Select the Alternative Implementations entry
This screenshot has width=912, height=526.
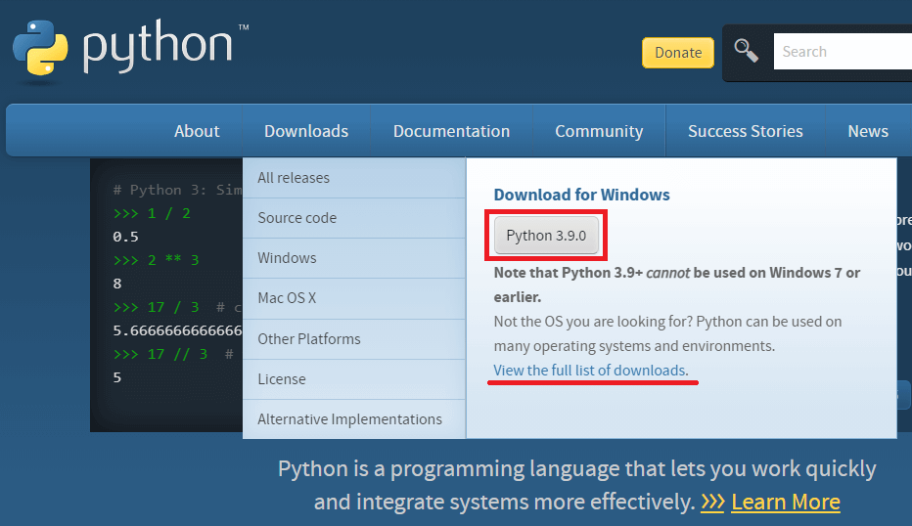pyautogui.click(x=354, y=419)
